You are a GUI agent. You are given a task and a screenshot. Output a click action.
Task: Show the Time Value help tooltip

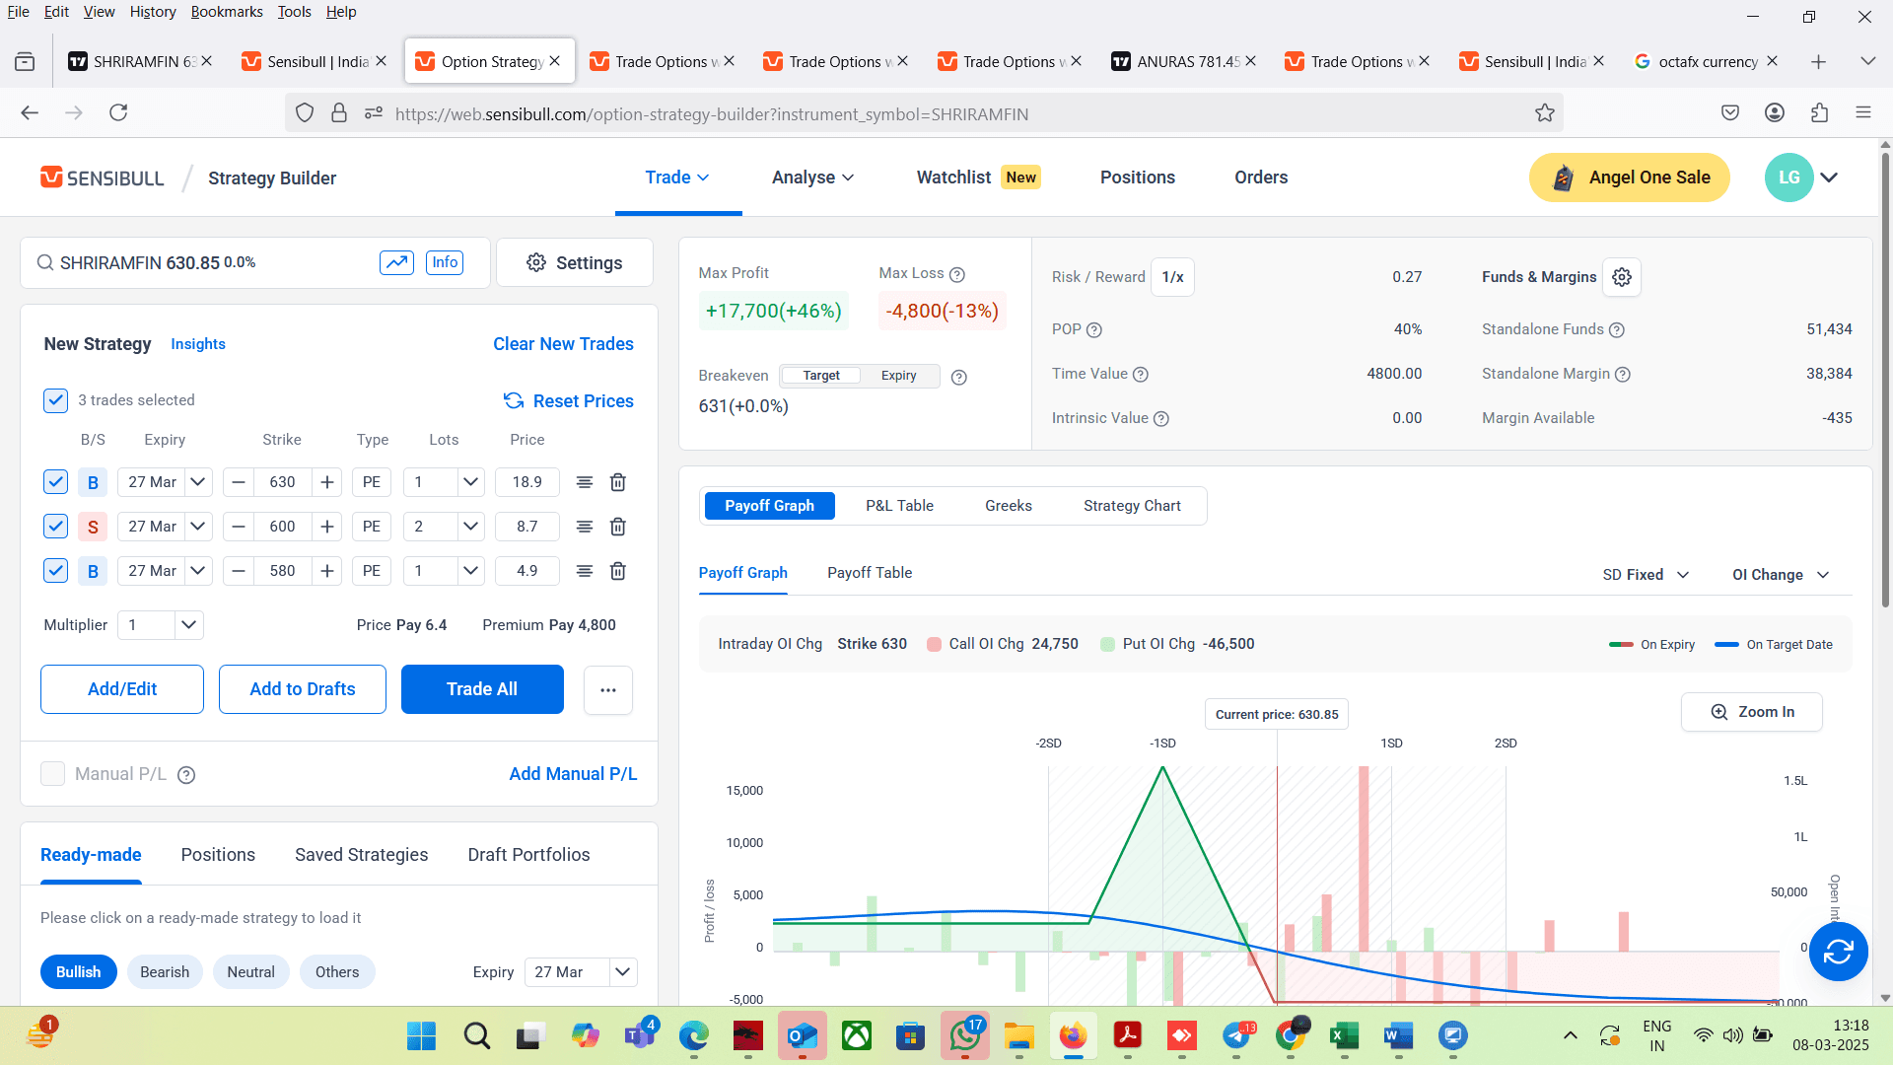coord(1141,375)
